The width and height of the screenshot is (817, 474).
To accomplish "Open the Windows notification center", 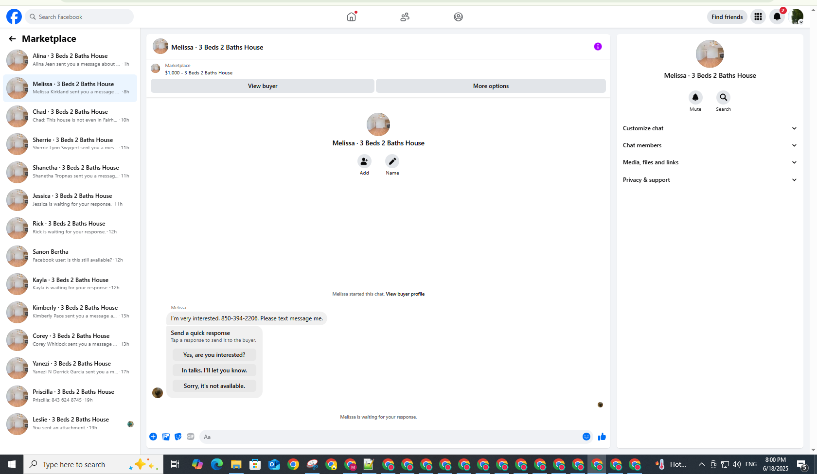I will 802,464.
